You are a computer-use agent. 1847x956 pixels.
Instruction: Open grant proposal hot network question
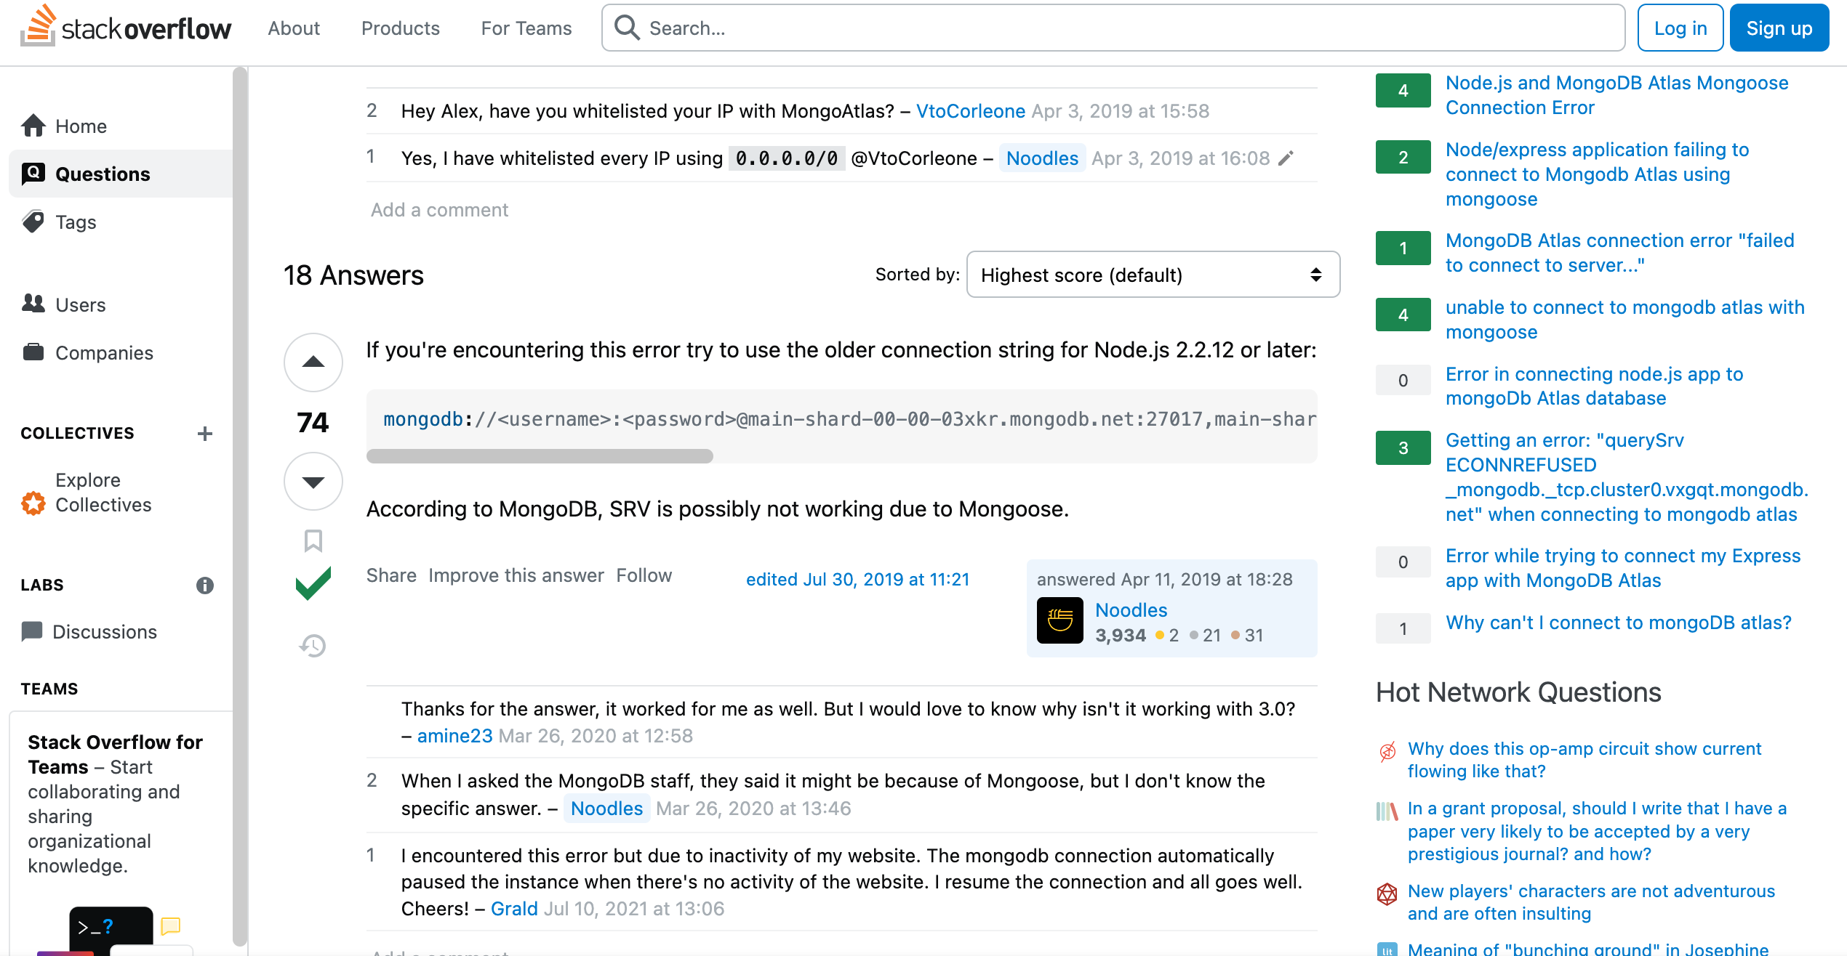(1597, 831)
